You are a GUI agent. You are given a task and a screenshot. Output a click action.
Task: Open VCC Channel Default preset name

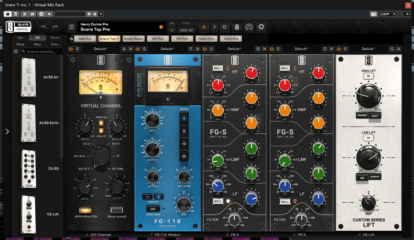tap(101, 49)
